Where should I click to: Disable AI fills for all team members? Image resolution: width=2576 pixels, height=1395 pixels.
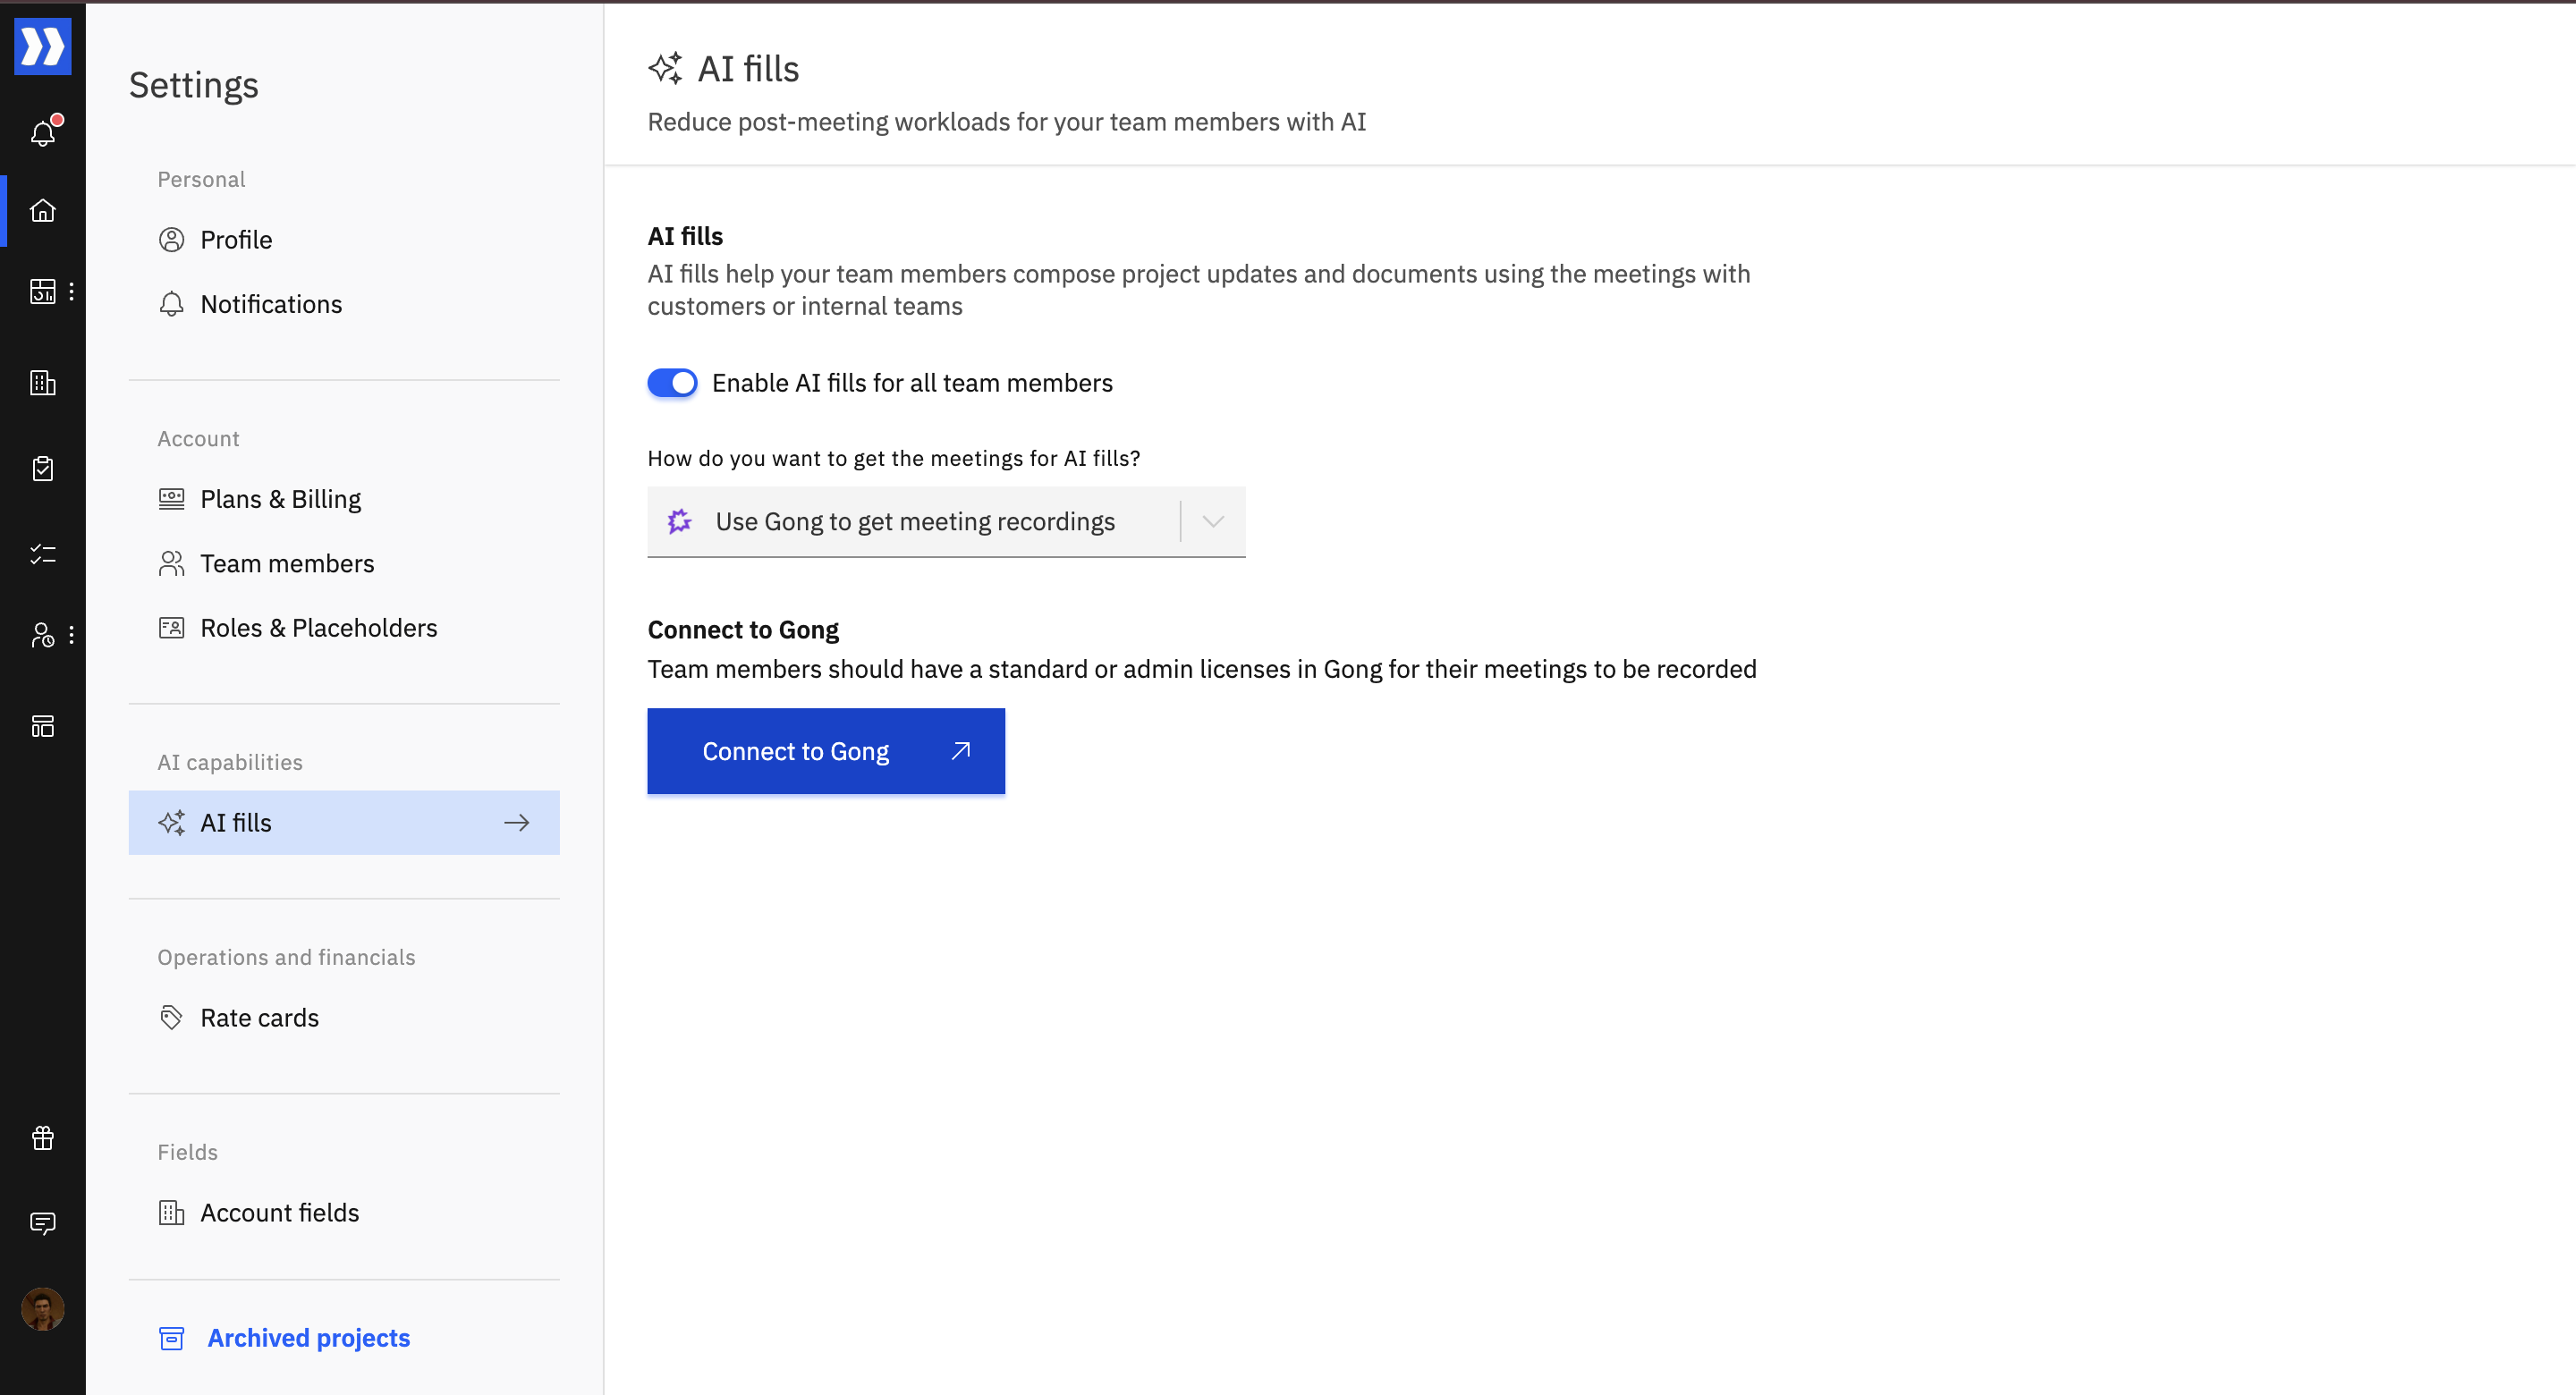(672, 383)
